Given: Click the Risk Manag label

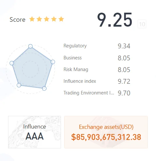Looking at the screenshot, I should pyautogui.click(x=76, y=69).
